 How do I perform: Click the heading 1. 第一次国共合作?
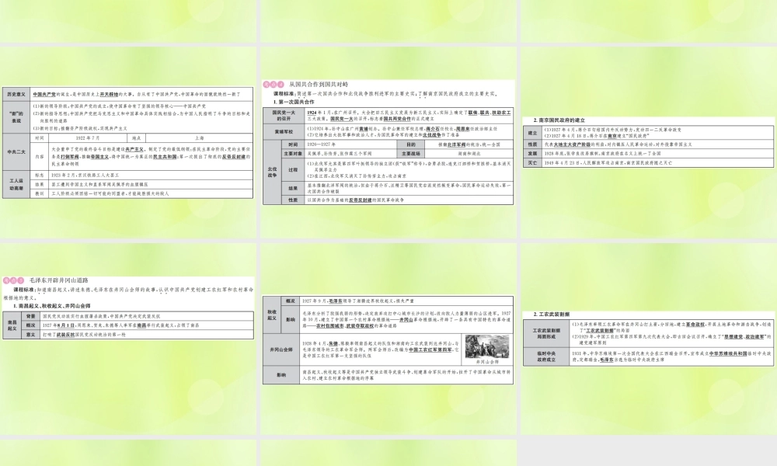point(294,102)
